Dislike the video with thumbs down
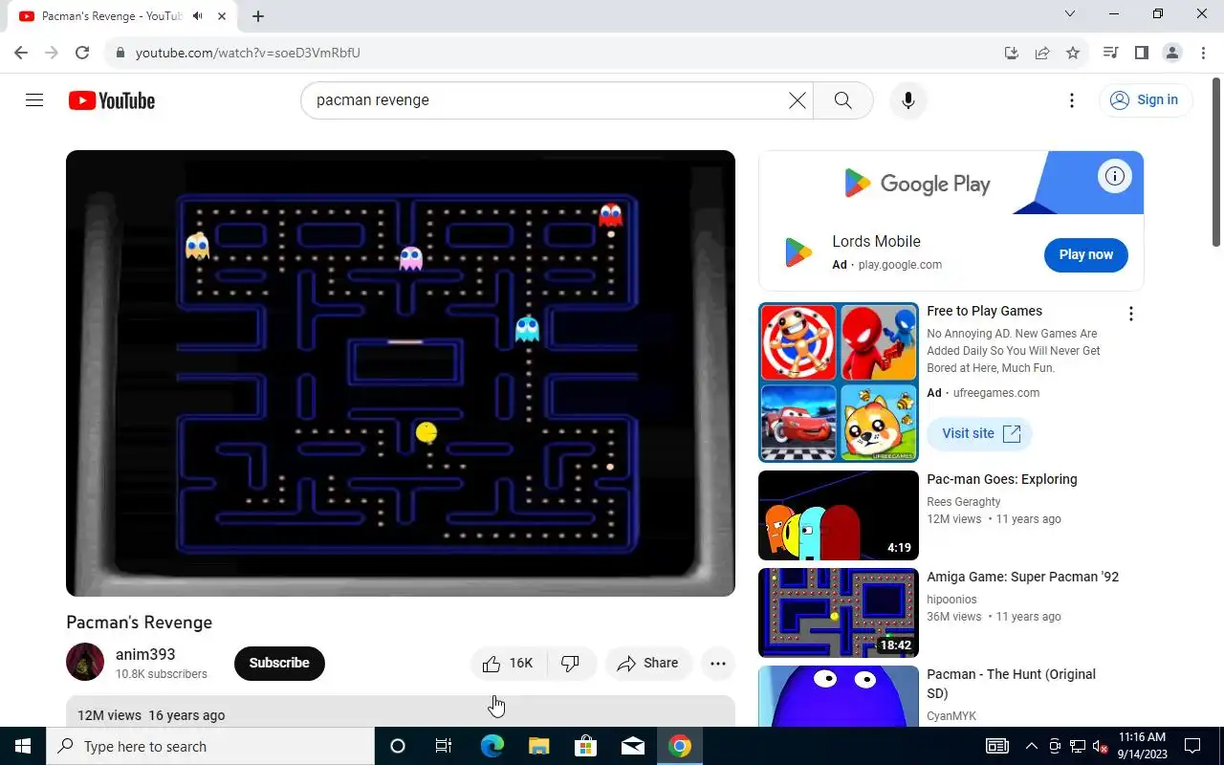Viewport: 1224px width, 765px height. pyautogui.click(x=571, y=663)
